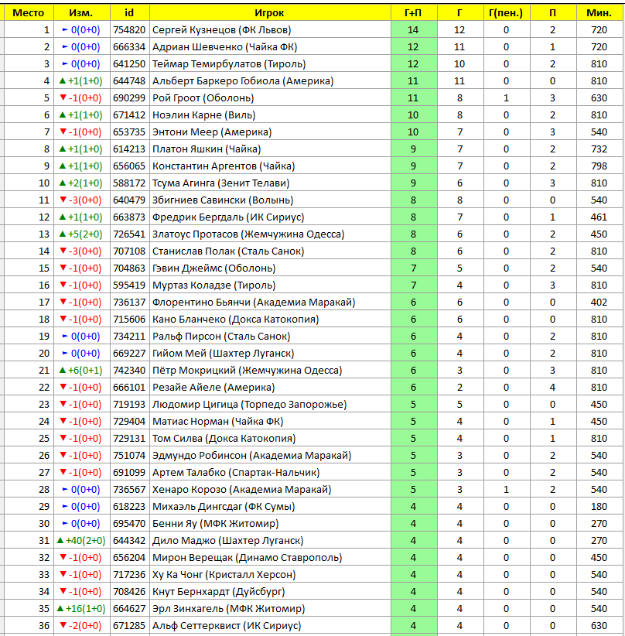Select player Ху Ка Чонг (Кристалл Херсон)
The height and width of the screenshot is (636, 625).
pos(224,575)
